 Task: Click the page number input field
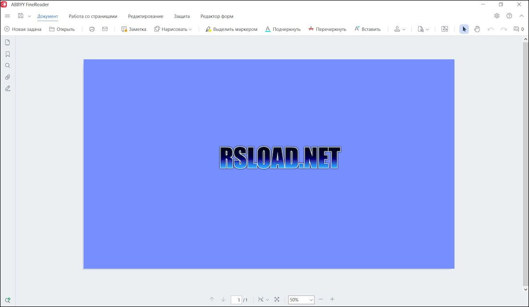[x=237, y=300]
